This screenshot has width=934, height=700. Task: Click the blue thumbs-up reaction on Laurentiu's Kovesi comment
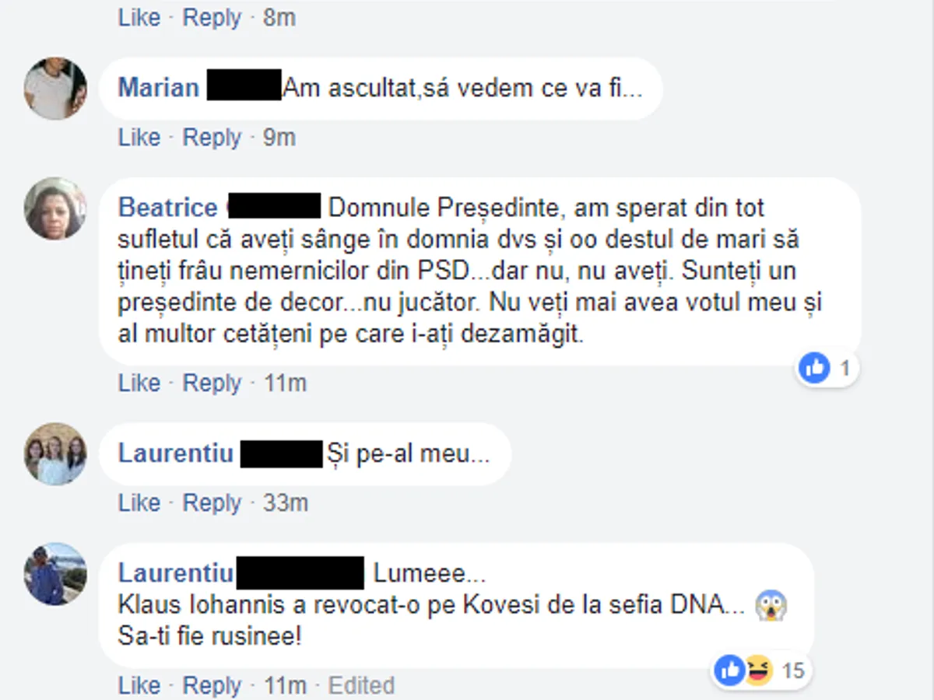point(730,670)
